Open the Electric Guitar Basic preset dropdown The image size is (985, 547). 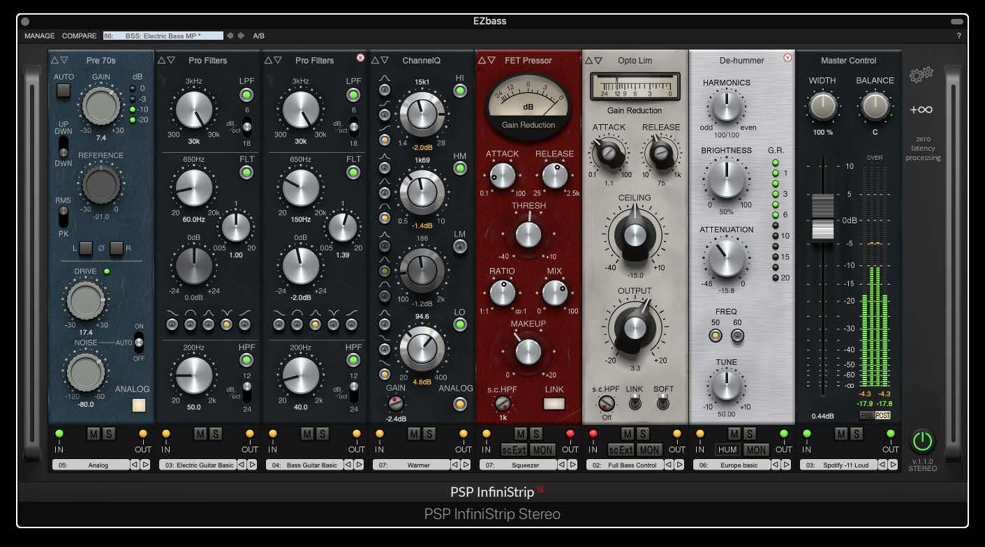click(198, 465)
